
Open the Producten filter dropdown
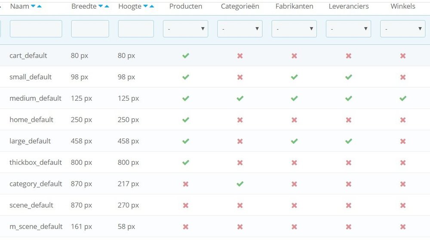point(185,29)
